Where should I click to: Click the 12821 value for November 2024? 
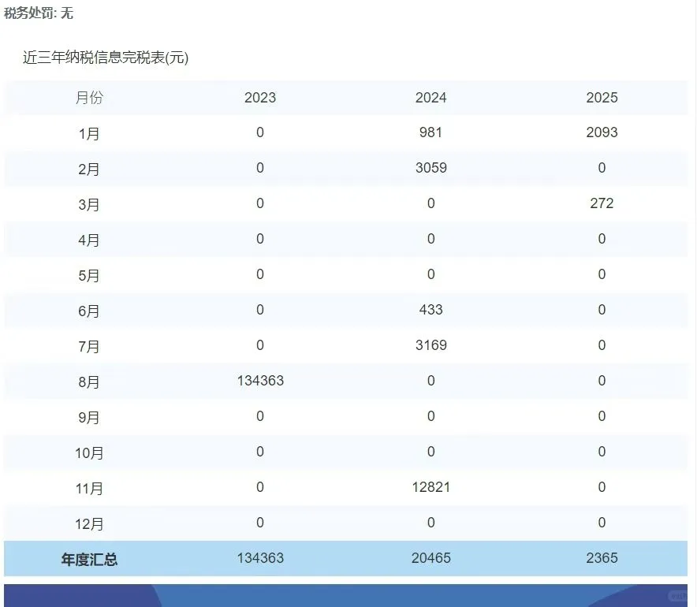click(430, 487)
